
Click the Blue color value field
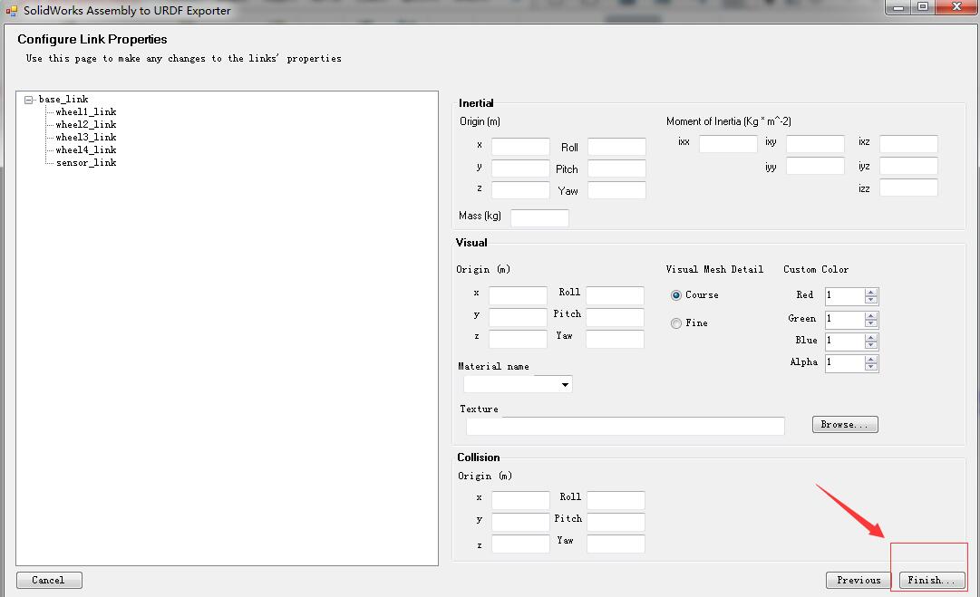845,342
